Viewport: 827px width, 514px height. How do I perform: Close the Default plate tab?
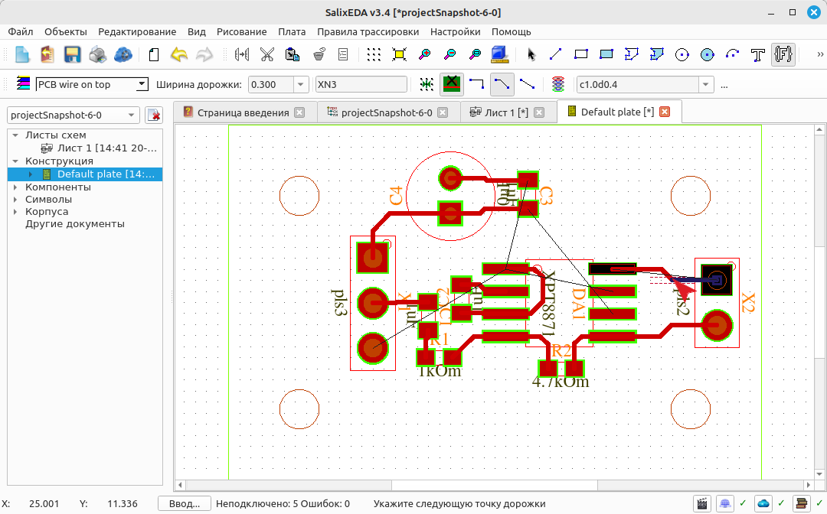[665, 112]
